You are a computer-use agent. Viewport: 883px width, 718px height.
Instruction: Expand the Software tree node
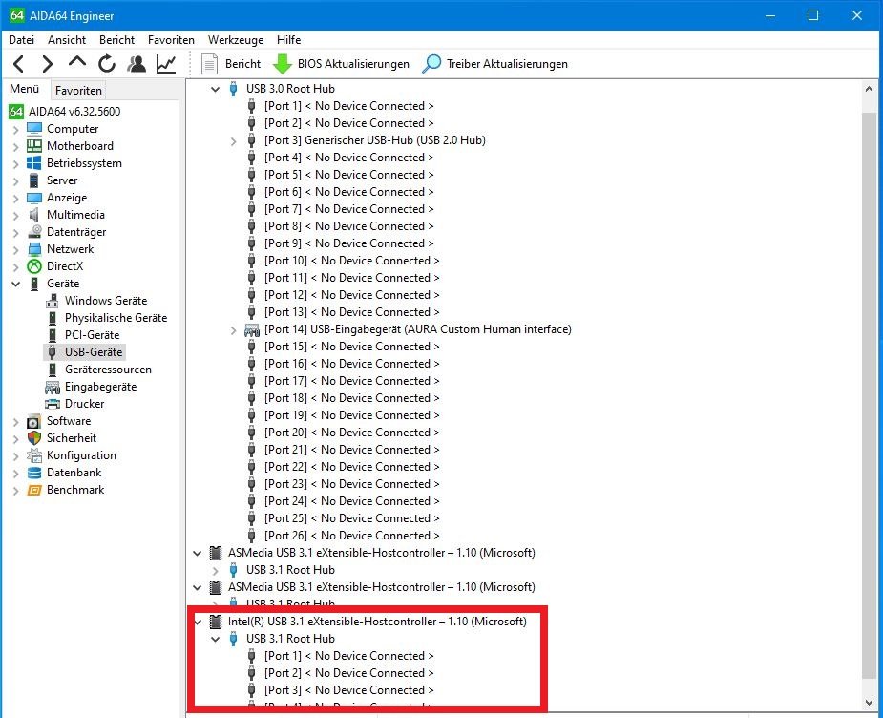pos(16,422)
